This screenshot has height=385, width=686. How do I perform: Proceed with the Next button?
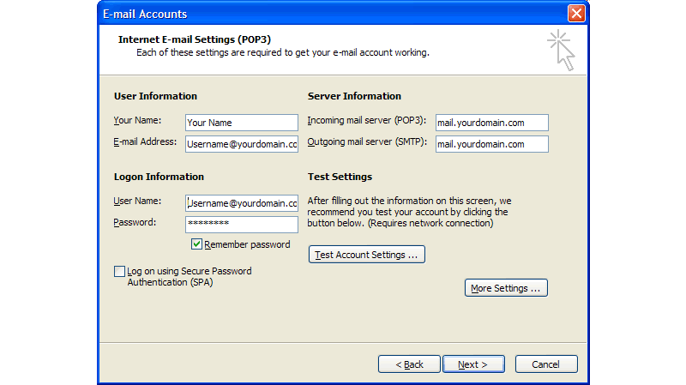point(474,364)
